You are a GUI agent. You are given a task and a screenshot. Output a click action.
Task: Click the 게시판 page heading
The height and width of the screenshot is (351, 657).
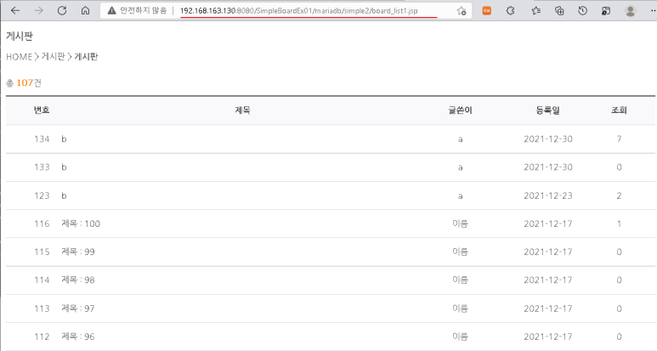pyautogui.click(x=20, y=36)
